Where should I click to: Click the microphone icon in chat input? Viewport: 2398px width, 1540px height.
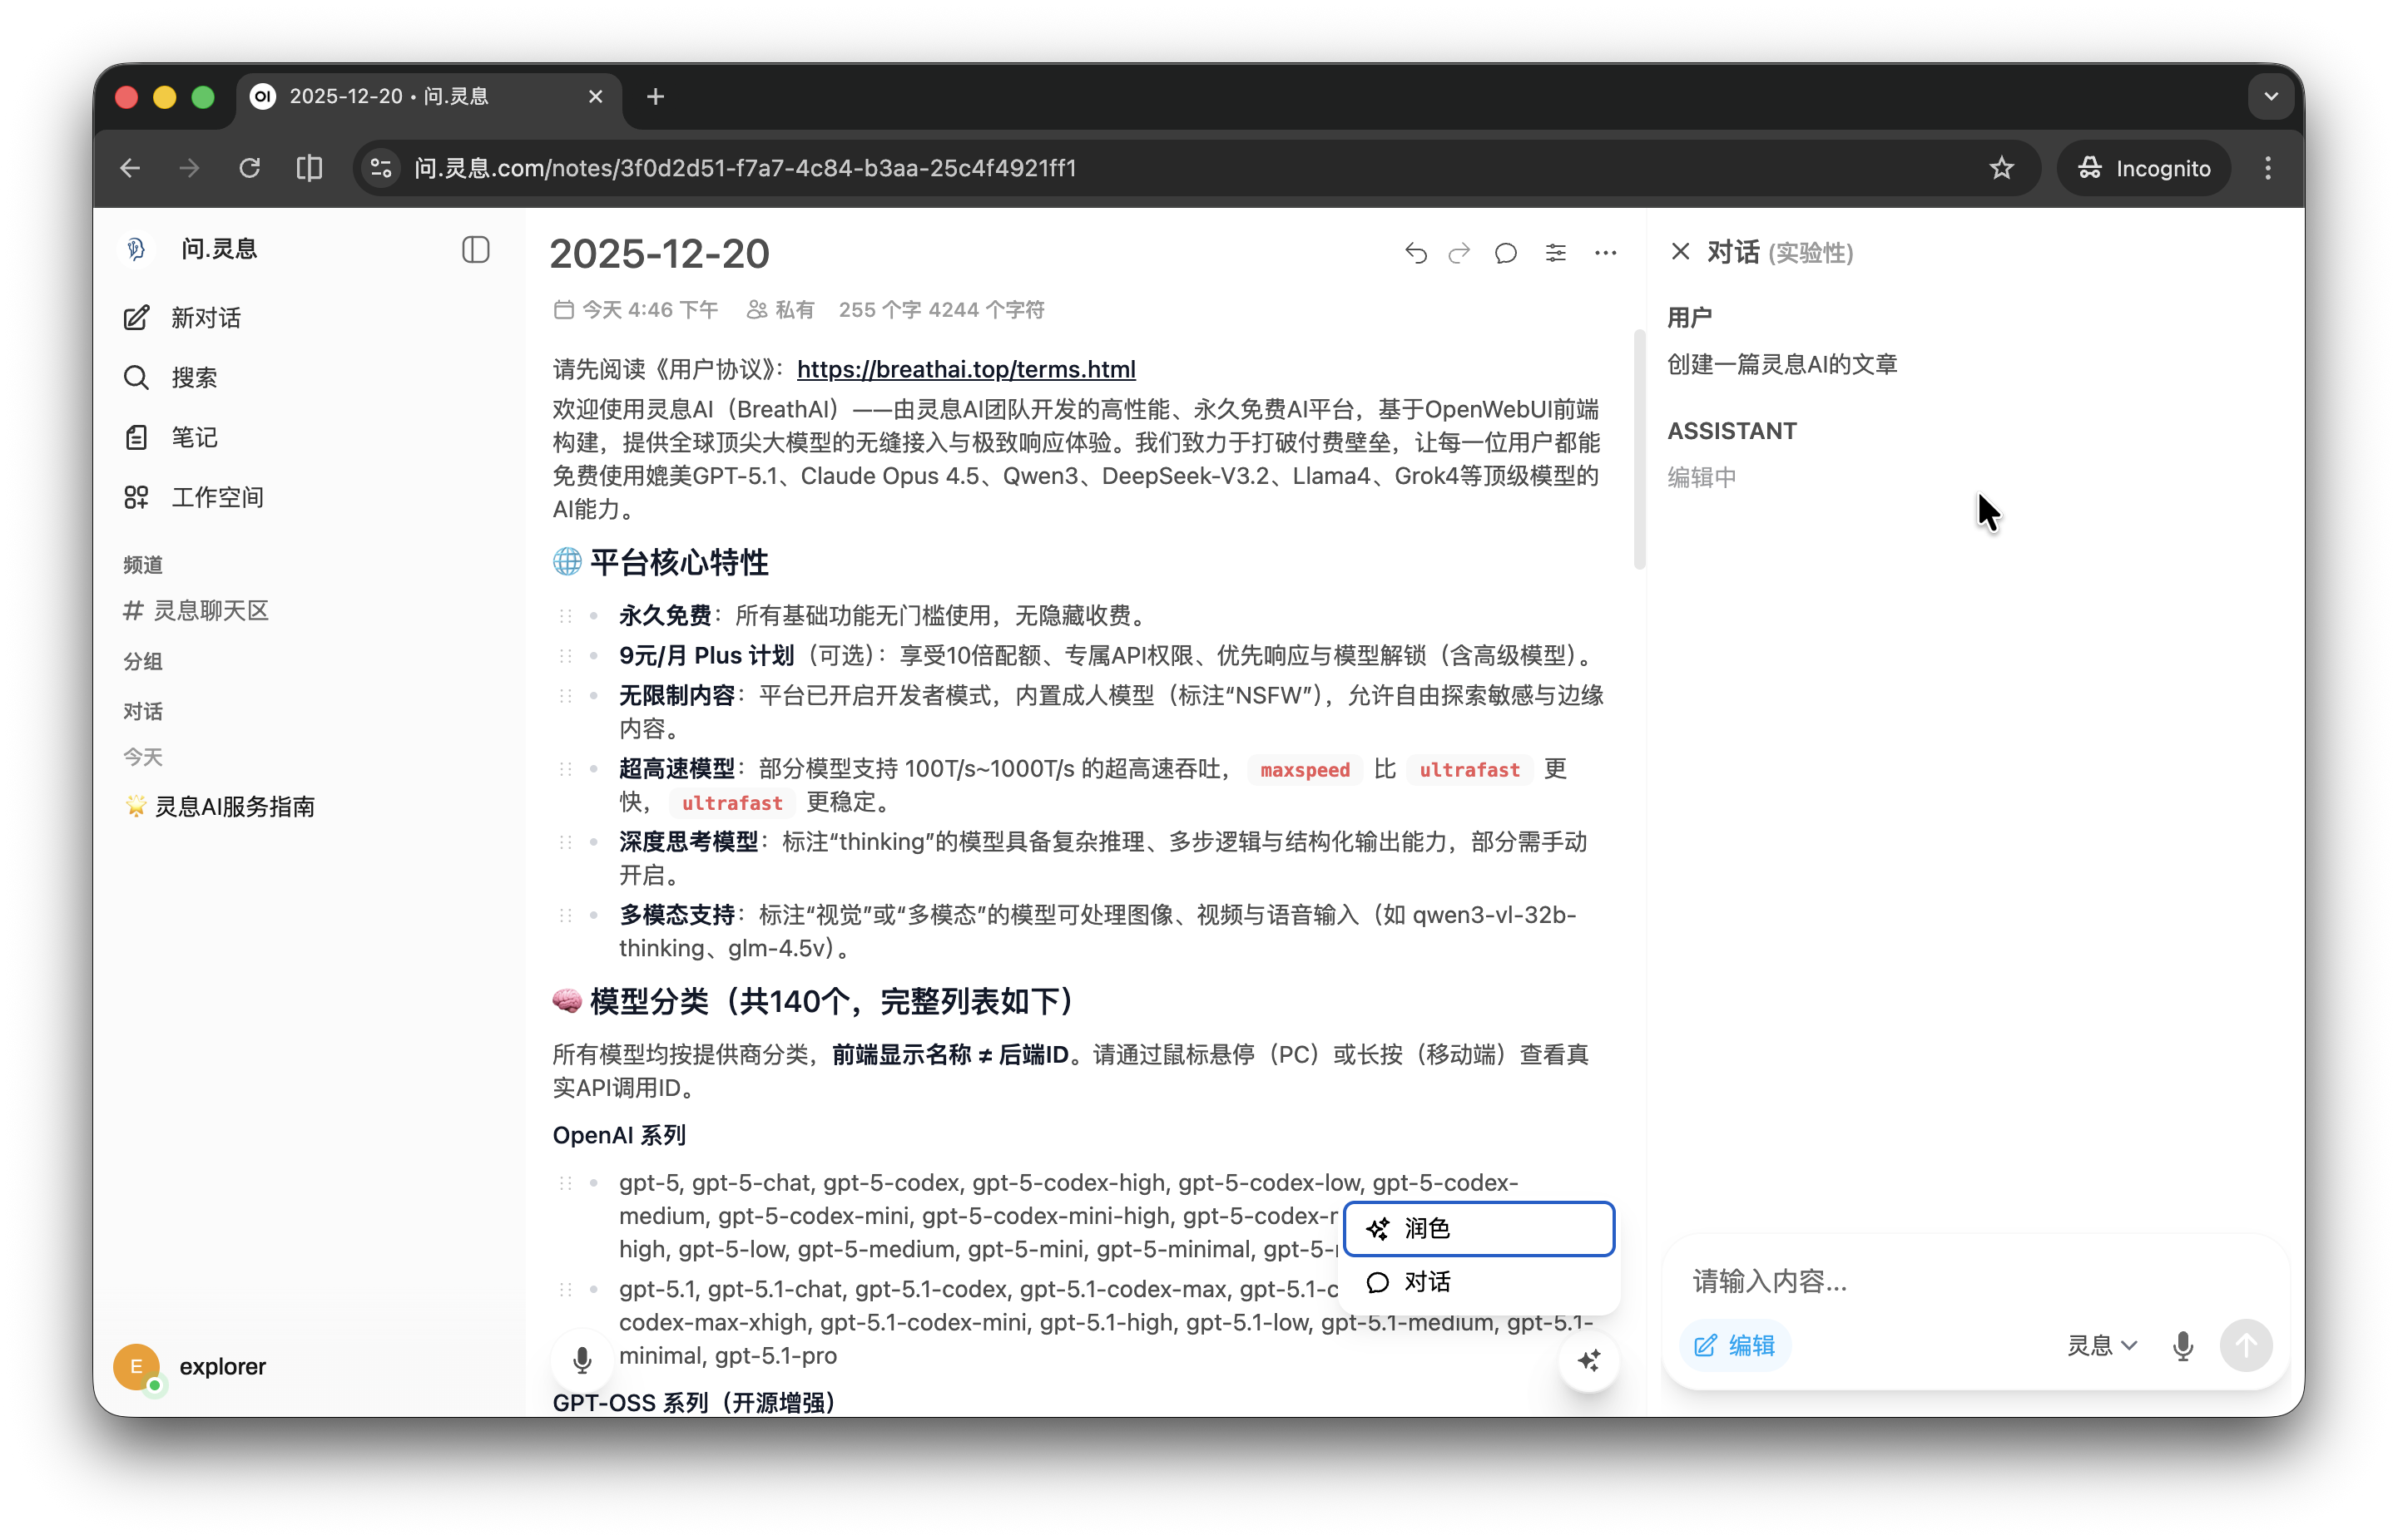2182,1346
